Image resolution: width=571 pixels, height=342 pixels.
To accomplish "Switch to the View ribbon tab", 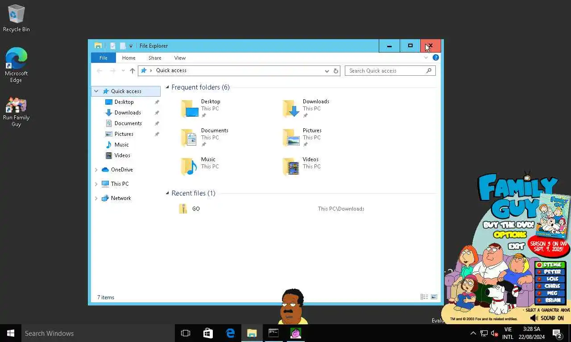I will point(180,58).
